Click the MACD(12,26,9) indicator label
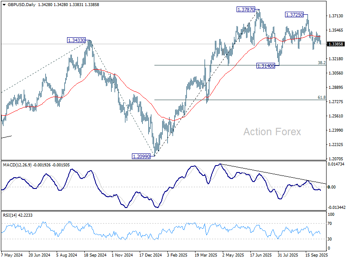 click(x=17, y=165)
